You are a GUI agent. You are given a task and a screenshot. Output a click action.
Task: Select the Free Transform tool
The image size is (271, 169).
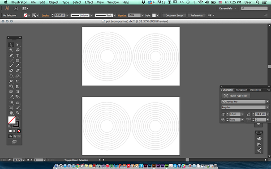(17, 81)
